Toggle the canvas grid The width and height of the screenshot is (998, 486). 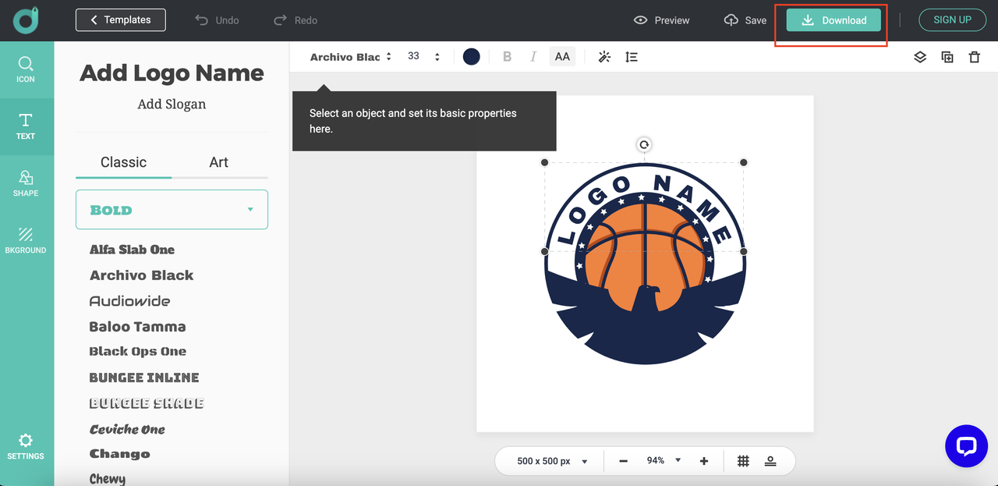pyautogui.click(x=744, y=461)
